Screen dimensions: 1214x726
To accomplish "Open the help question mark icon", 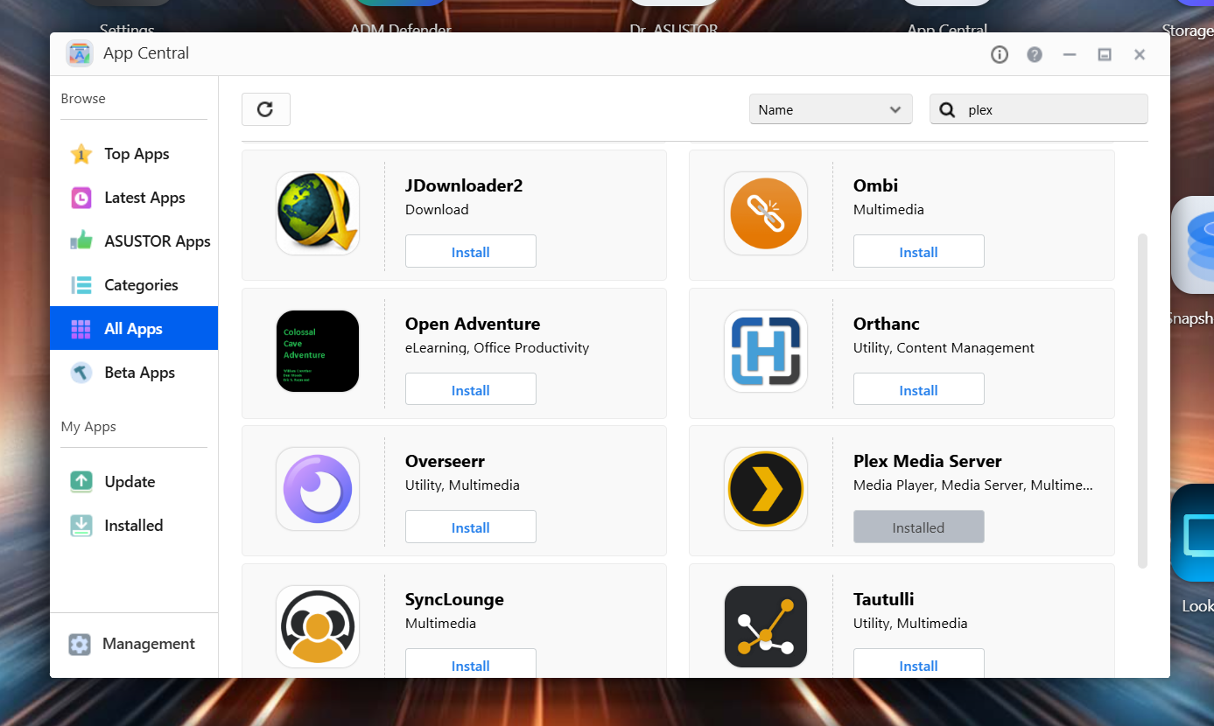I will 1035,54.
